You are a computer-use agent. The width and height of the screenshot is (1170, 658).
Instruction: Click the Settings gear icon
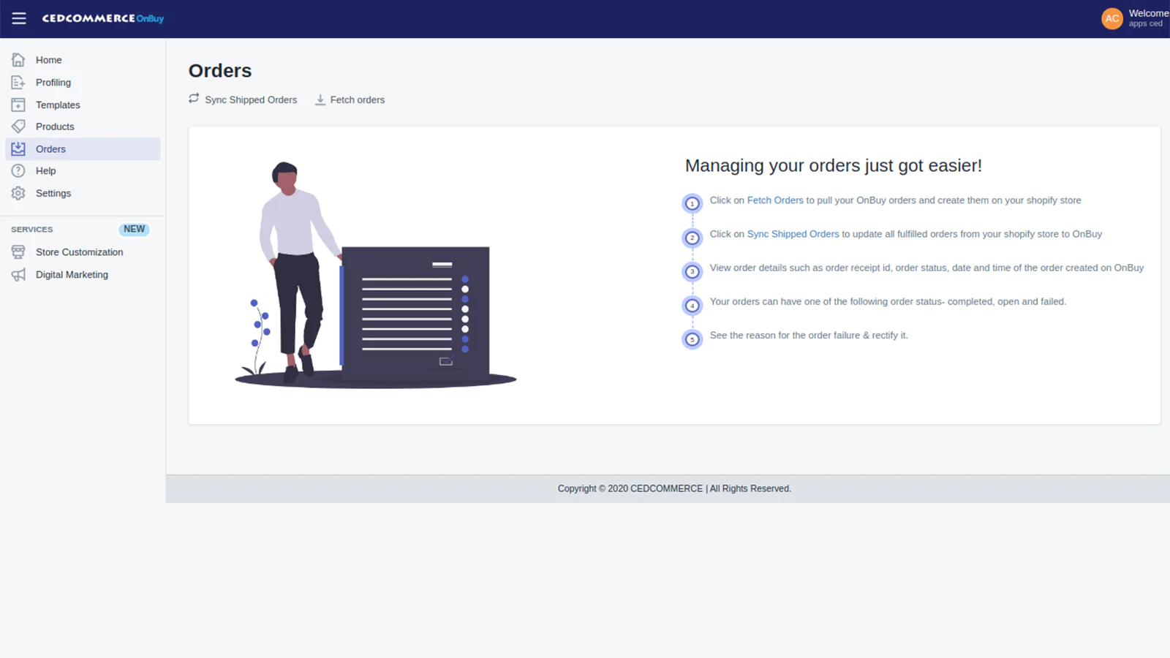(18, 193)
